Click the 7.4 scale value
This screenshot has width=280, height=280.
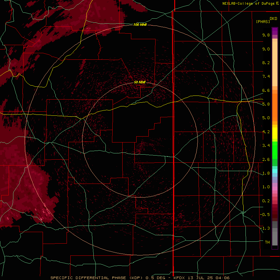pyautogui.click(x=266, y=77)
